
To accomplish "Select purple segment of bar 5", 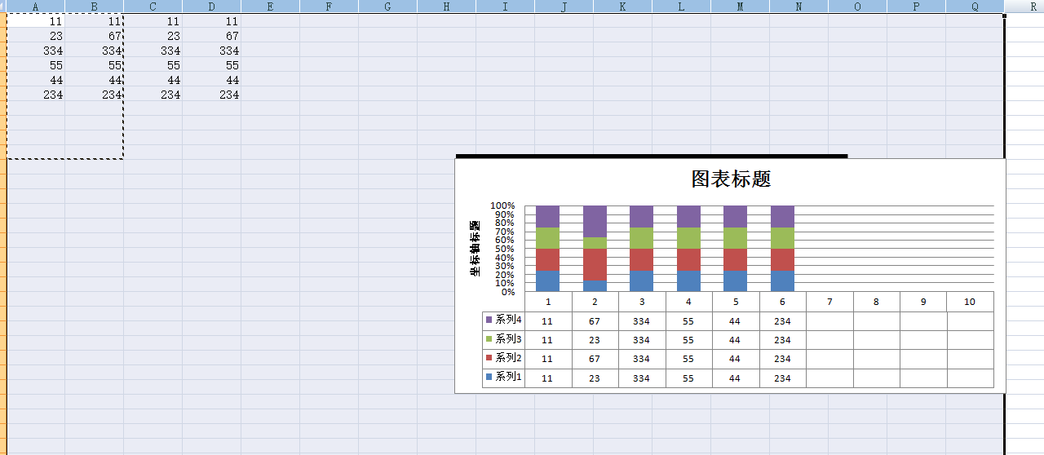I will (x=735, y=217).
